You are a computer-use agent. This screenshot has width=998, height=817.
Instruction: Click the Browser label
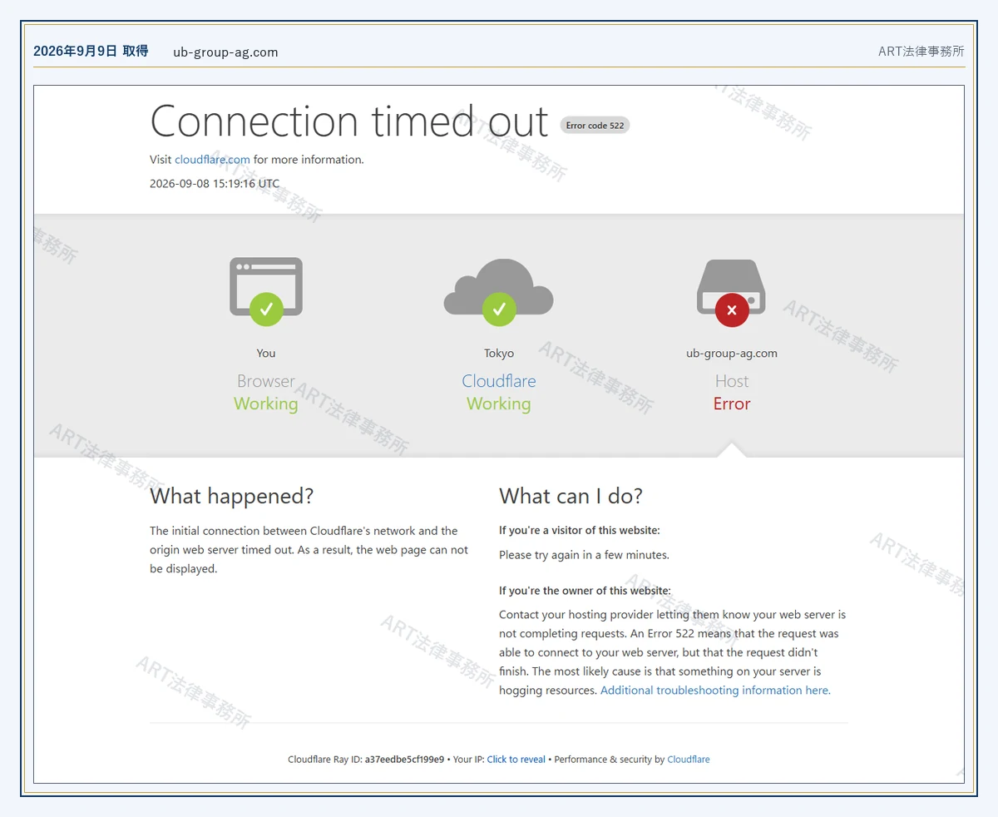pyautogui.click(x=266, y=381)
